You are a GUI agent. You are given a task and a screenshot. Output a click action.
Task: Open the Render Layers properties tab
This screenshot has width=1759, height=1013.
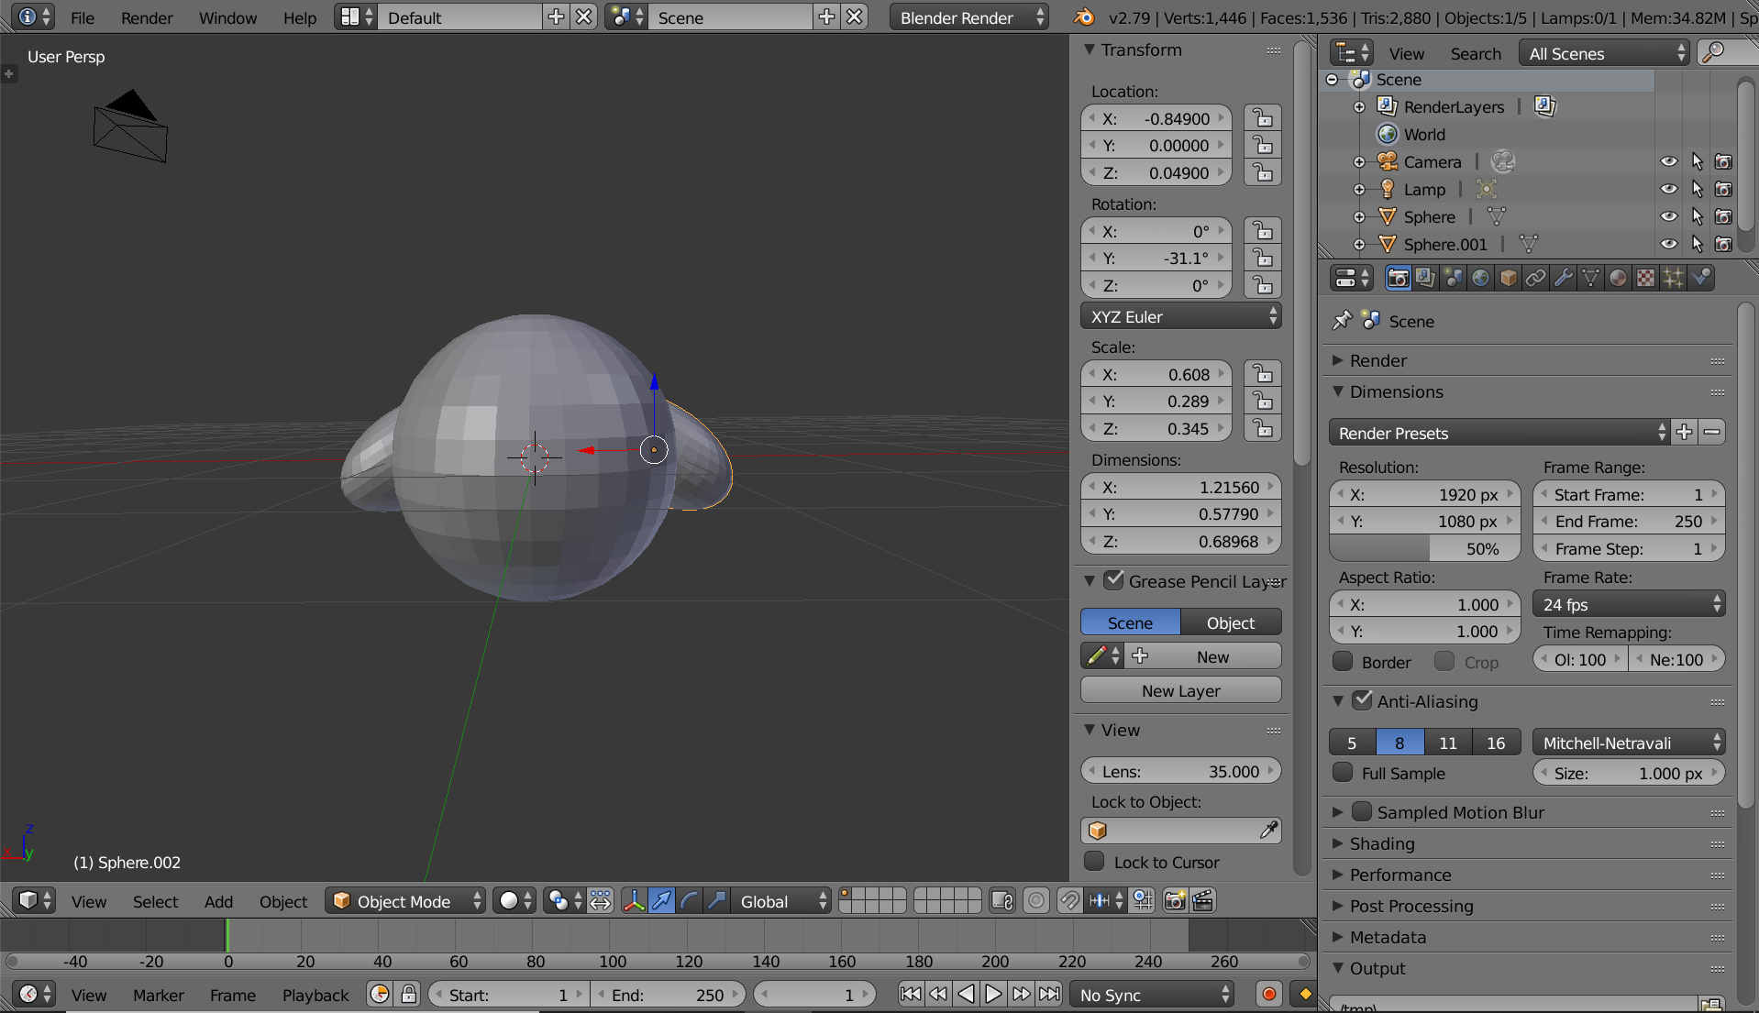(1425, 278)
